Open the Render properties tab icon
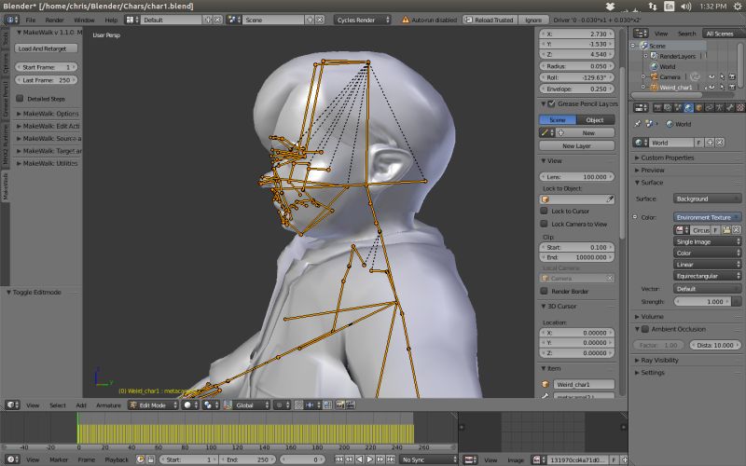Screen dimensions: 746x466 657,108
